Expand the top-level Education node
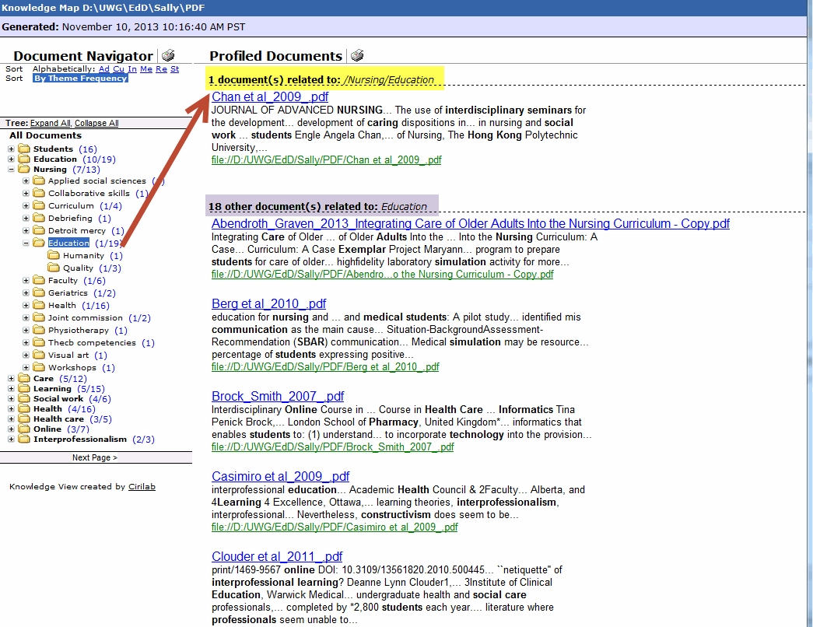 [11, 159]
